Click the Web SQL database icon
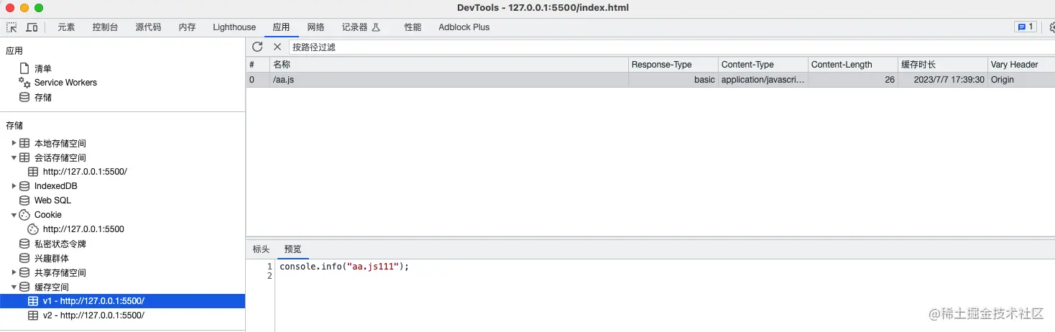 (24, 200)
